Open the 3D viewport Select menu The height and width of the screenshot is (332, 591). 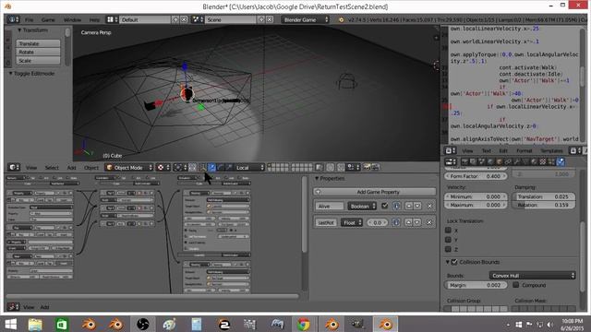(52, 168)
